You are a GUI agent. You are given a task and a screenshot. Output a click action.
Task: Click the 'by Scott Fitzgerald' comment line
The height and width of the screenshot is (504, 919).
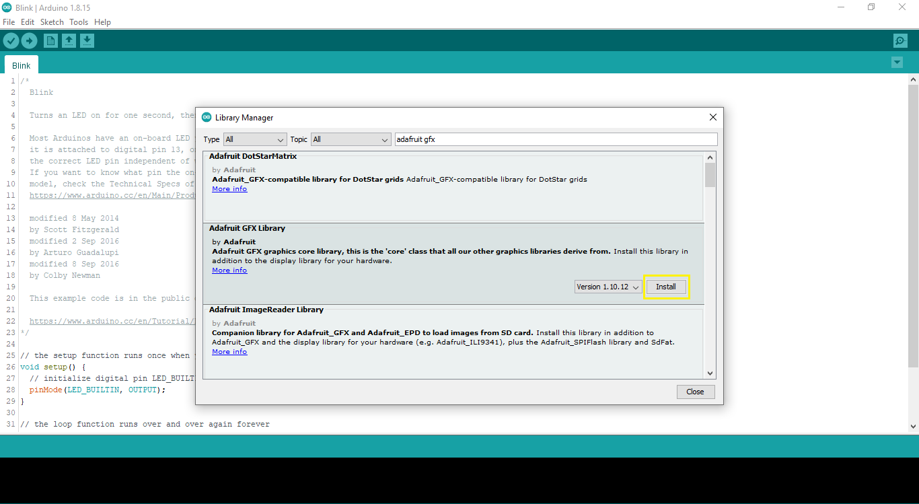[x=74, y=229]
